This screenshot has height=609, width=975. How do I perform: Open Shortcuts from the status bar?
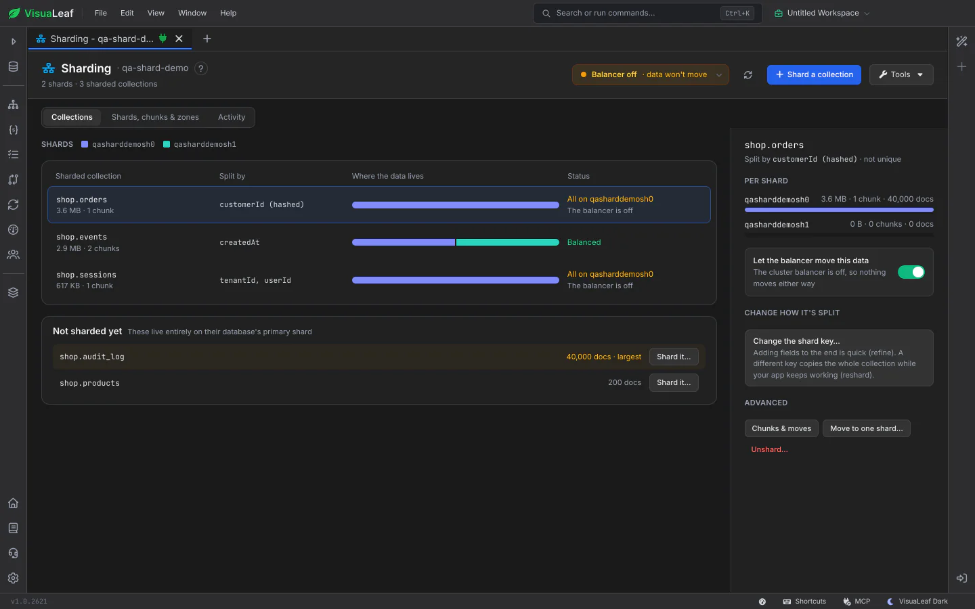click(804, 602)
